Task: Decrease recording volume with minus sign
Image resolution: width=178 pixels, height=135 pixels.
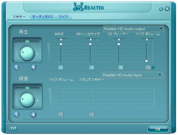Action: [x=17, y=100]
